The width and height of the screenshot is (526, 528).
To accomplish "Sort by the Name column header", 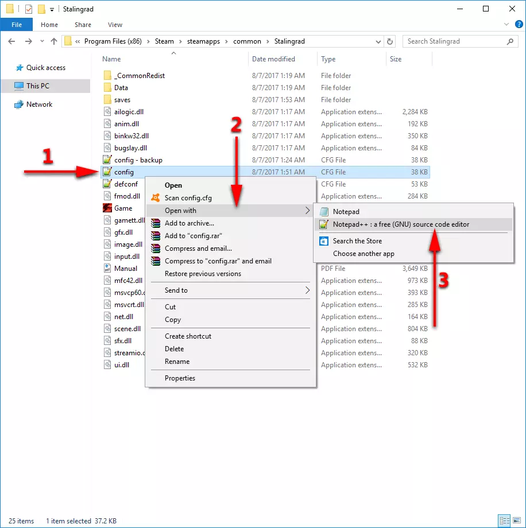I will coord(111,59).
